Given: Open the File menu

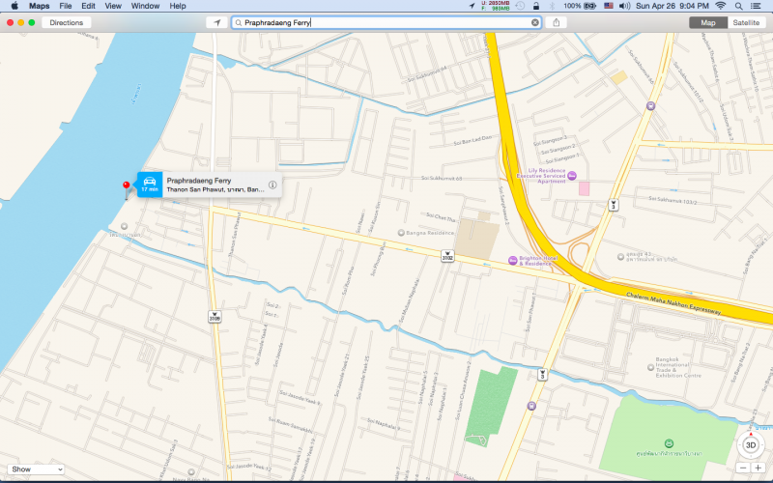Looking at the screenshot, I should 66,6.
